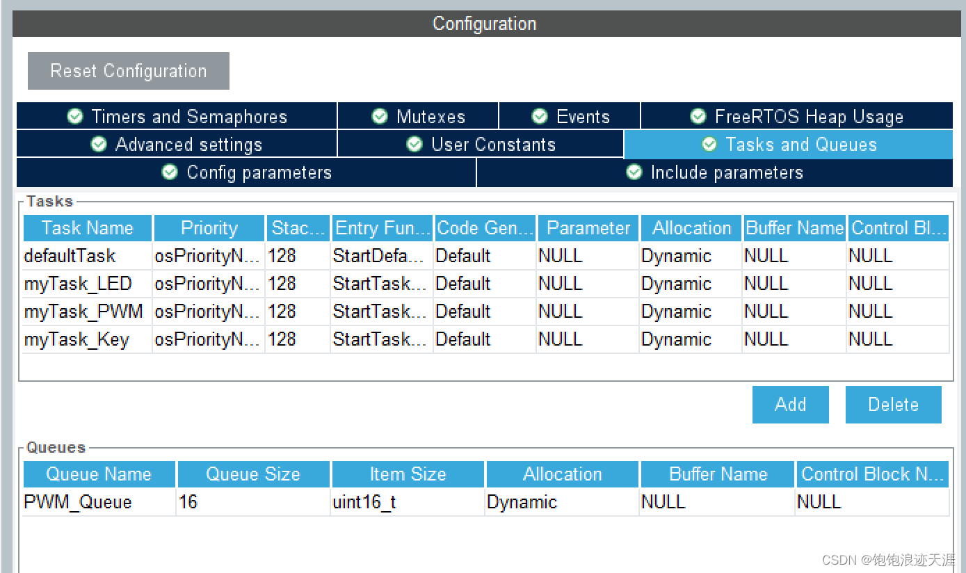Click the check icon on the Mutexes tab

tap(380, 116)
